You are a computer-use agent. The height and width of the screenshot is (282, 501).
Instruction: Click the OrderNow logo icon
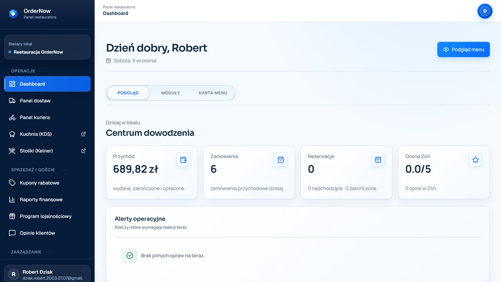pos(13,14)
